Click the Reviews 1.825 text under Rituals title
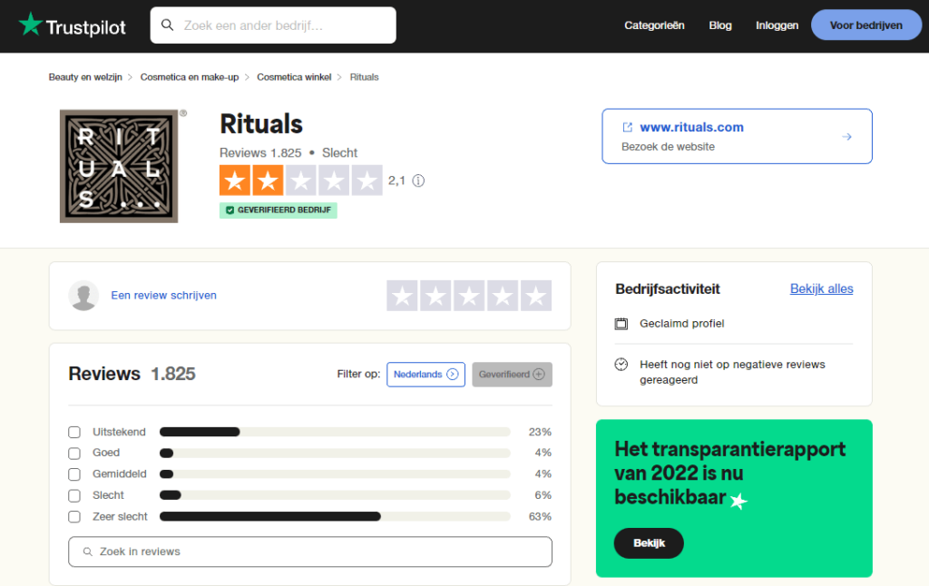Image resolution: width=929 pixels, height=586 pixels. tap(260, 153)
